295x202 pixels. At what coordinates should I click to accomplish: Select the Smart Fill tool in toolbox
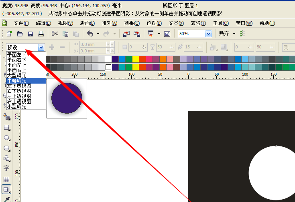click(7, 117)
